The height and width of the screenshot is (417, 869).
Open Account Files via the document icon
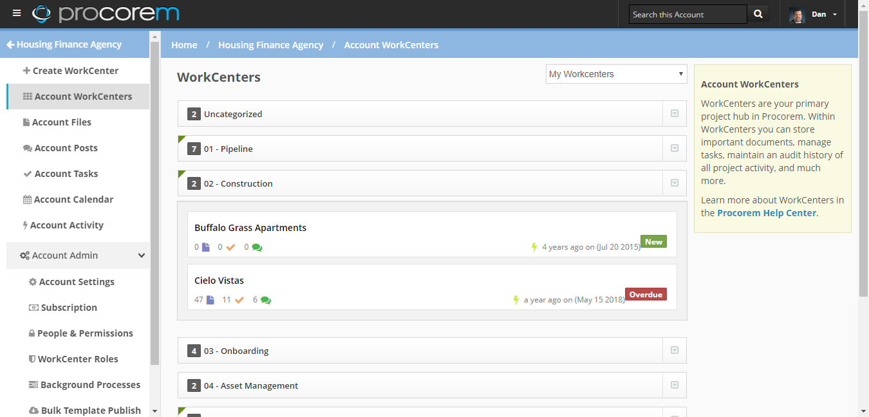[x=26, y=122]
